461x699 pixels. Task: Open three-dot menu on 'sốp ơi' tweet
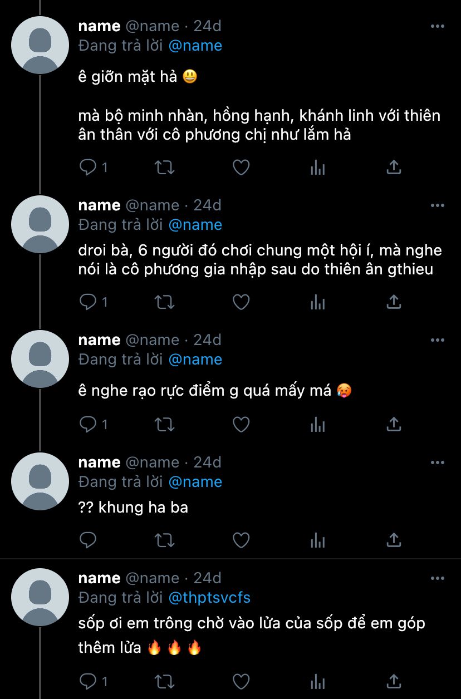click(438, 578)
